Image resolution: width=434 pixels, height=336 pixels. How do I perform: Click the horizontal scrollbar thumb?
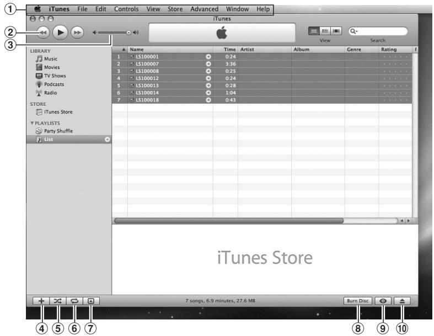coord(229,221)
